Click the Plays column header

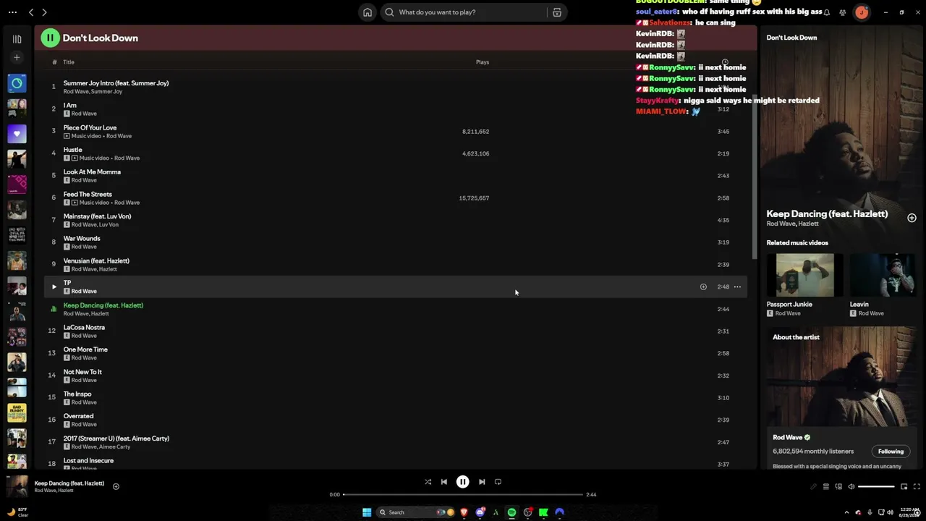[x=483, y=62]
